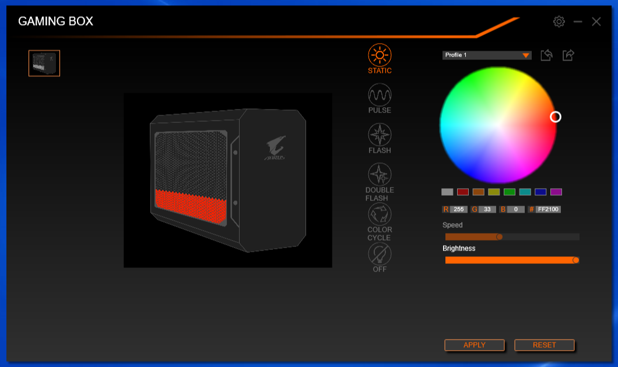
Task: Click the APPLY button
Action: [475, 345]
